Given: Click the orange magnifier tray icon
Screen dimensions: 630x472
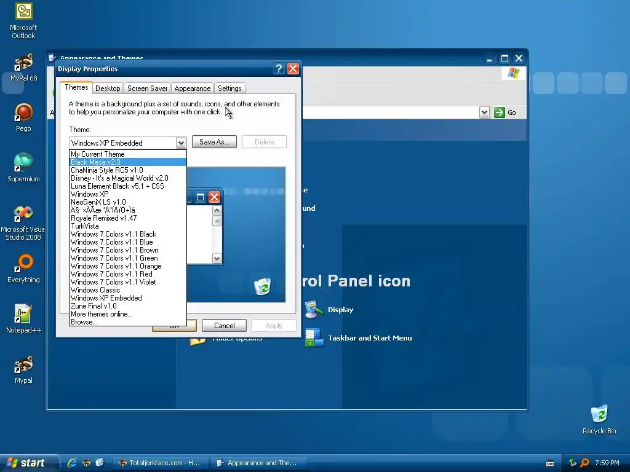Looking at the screenshot, I should [x=584, y=463].
